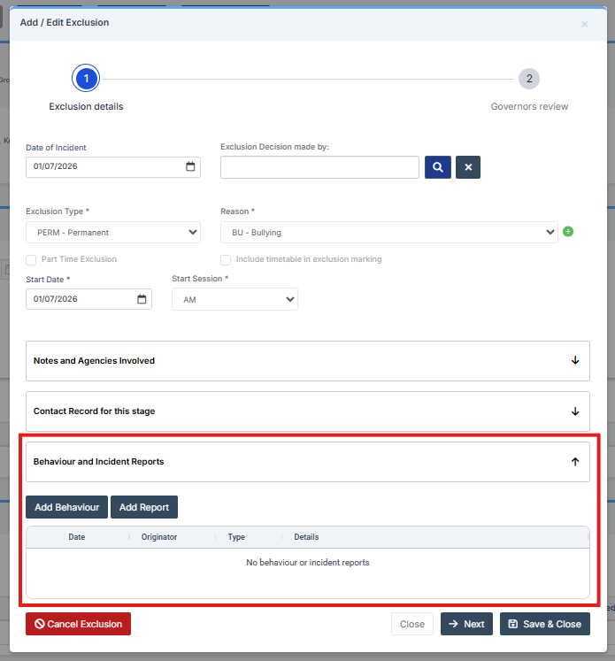Open the Date of Incident calendar picker
The height and width of the screenshot is (661, 615).
(x=190, y=166)
